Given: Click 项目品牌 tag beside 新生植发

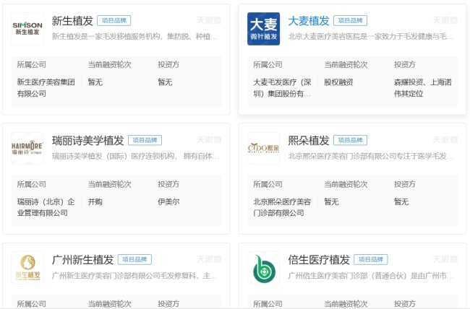Looking at the screenshot, I should 114,21.
